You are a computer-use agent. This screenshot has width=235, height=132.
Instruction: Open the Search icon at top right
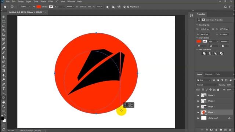tap(225, 7)
